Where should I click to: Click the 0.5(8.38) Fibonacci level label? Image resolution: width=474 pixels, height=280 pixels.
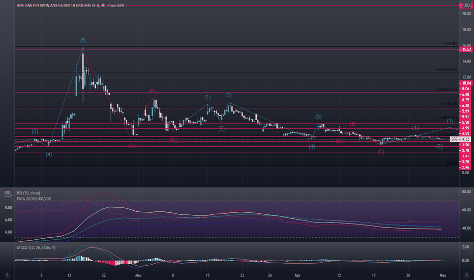click(450, 103)
